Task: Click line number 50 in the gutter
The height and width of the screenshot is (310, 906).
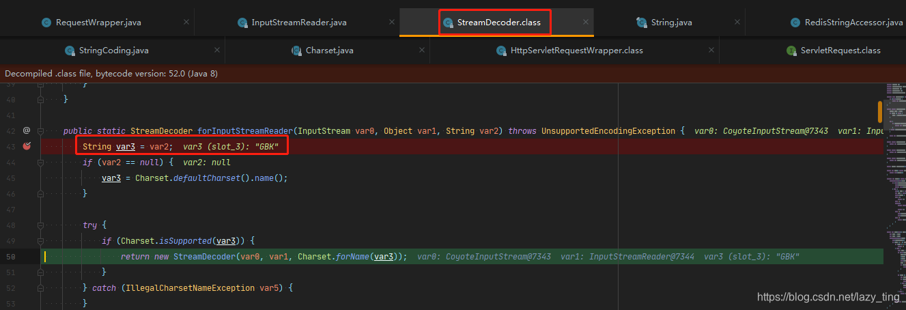Action: point(10,257)
